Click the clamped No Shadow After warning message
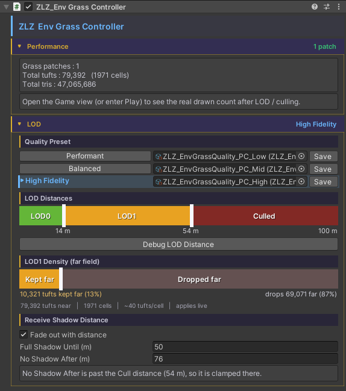 (178, 374)
